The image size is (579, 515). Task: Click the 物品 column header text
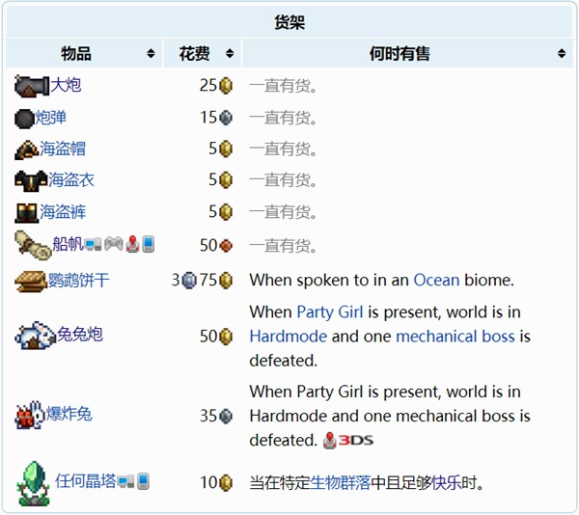click(76, 53)
